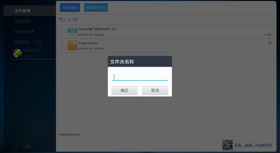Click the 1.19K file size value
Image resolution: width=280 pixels, height=153 pixels.
coord(268,35)
